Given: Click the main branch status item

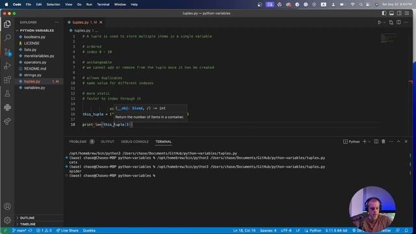Looking at the screenshot, I should [x=19, y=231].
